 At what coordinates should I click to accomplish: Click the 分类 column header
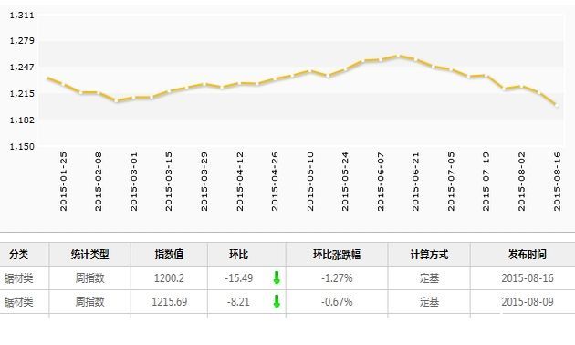point(18,254)
